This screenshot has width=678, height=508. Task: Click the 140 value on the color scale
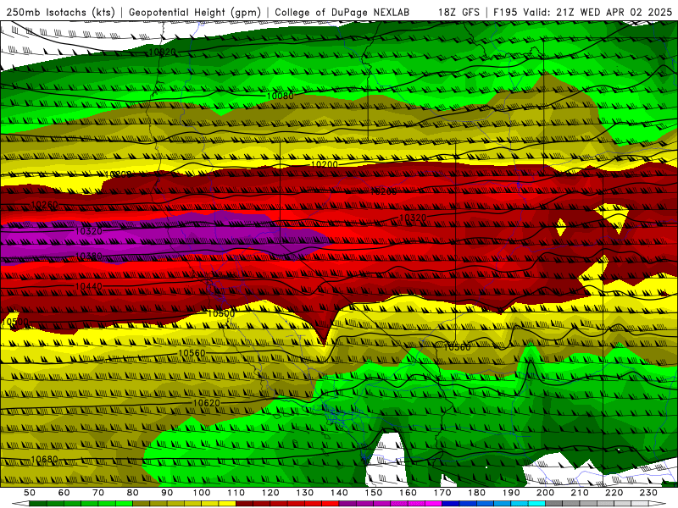339,493
